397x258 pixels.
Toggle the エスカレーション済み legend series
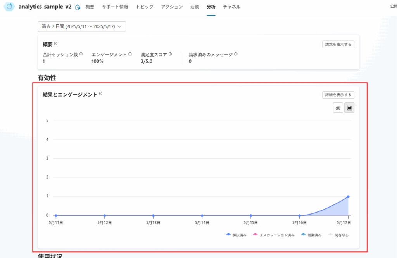274,235
